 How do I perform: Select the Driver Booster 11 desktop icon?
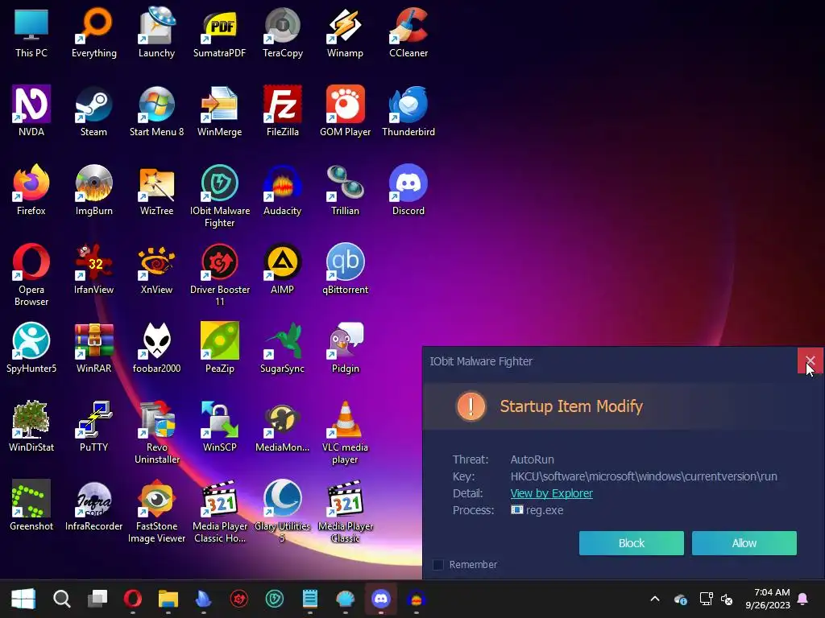click(x=219, y=274)
